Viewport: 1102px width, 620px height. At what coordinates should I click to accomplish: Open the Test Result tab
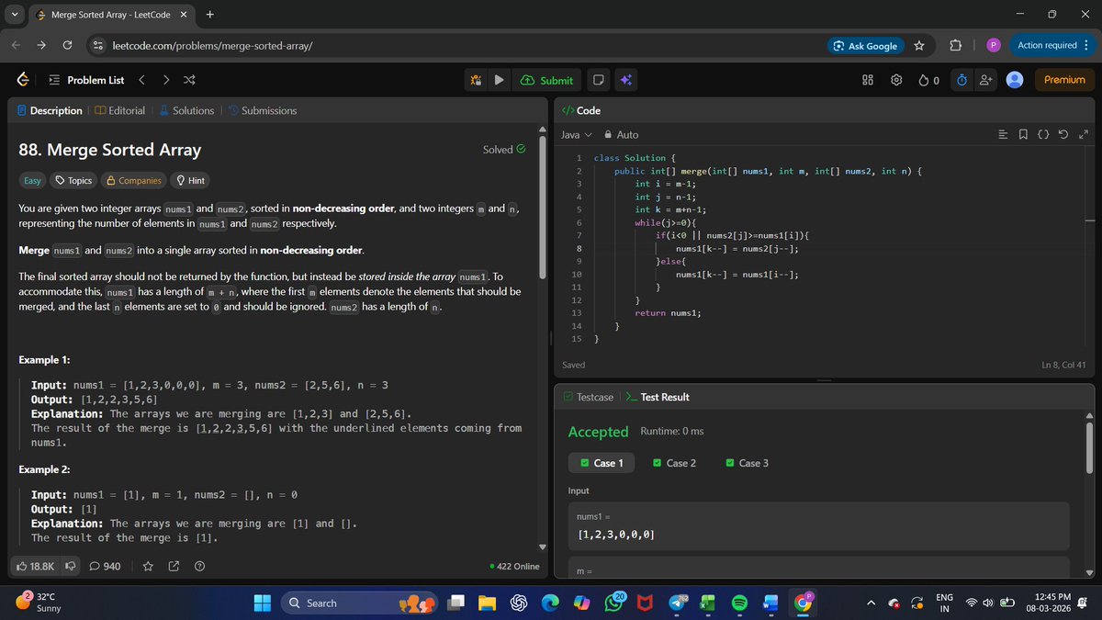tap(657, 397)
